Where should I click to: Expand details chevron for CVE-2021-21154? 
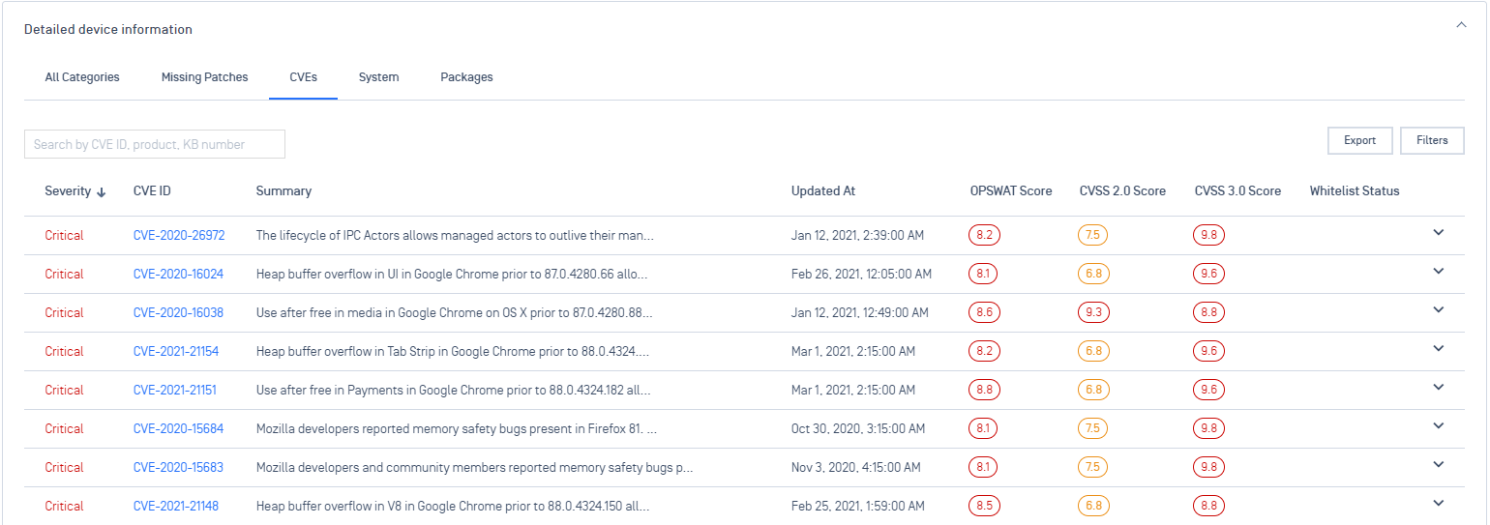[x=1438, y=348]
